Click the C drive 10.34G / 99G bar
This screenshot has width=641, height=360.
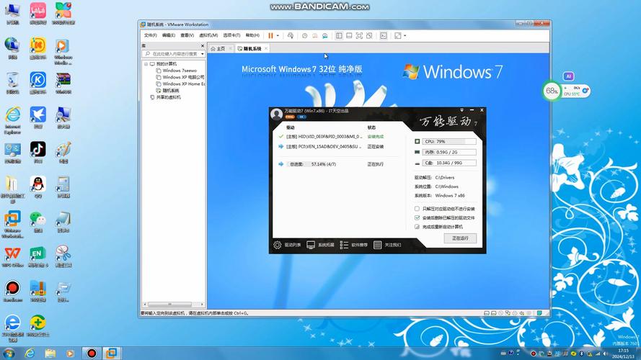(449, 163)
